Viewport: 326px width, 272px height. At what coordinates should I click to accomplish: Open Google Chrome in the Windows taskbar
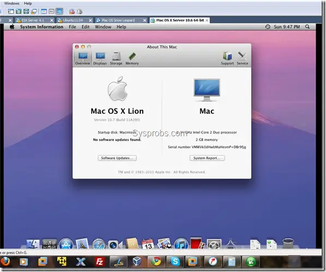pos(156,262)
